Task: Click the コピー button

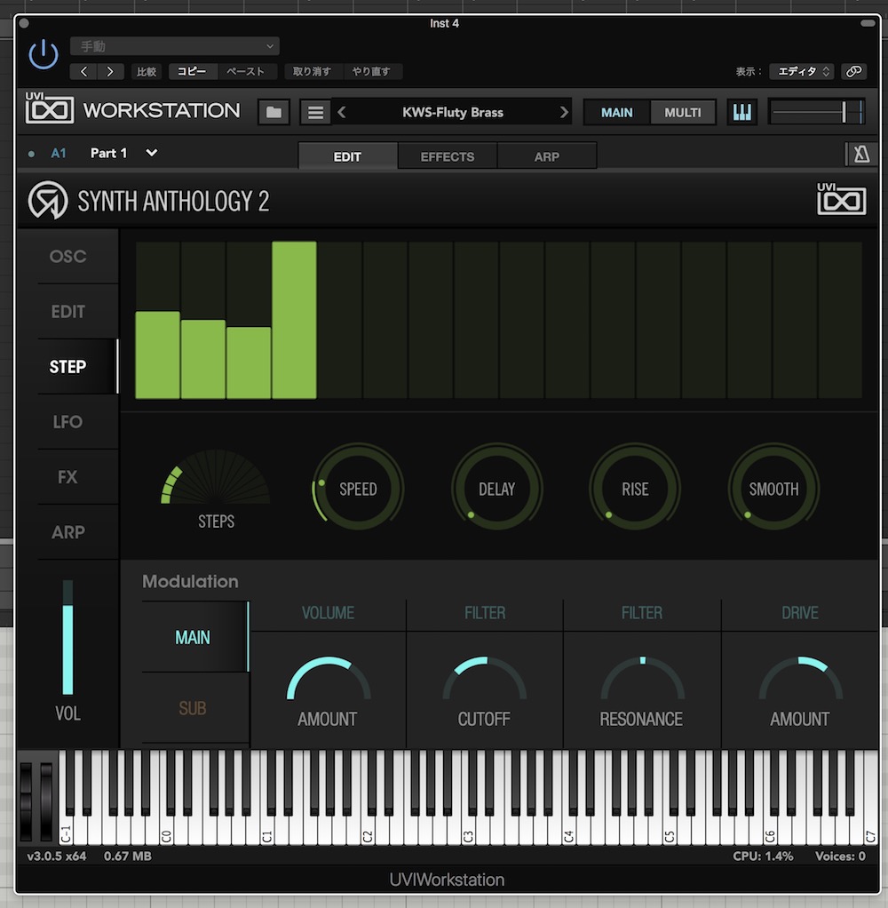Action: click(192, 72)
